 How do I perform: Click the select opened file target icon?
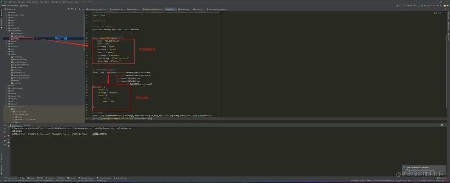[68, 9]
